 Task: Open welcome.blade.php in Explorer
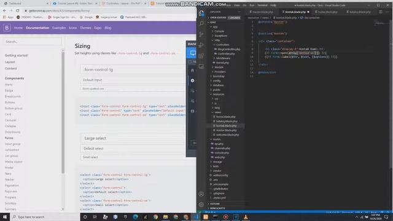coord(227,135)
